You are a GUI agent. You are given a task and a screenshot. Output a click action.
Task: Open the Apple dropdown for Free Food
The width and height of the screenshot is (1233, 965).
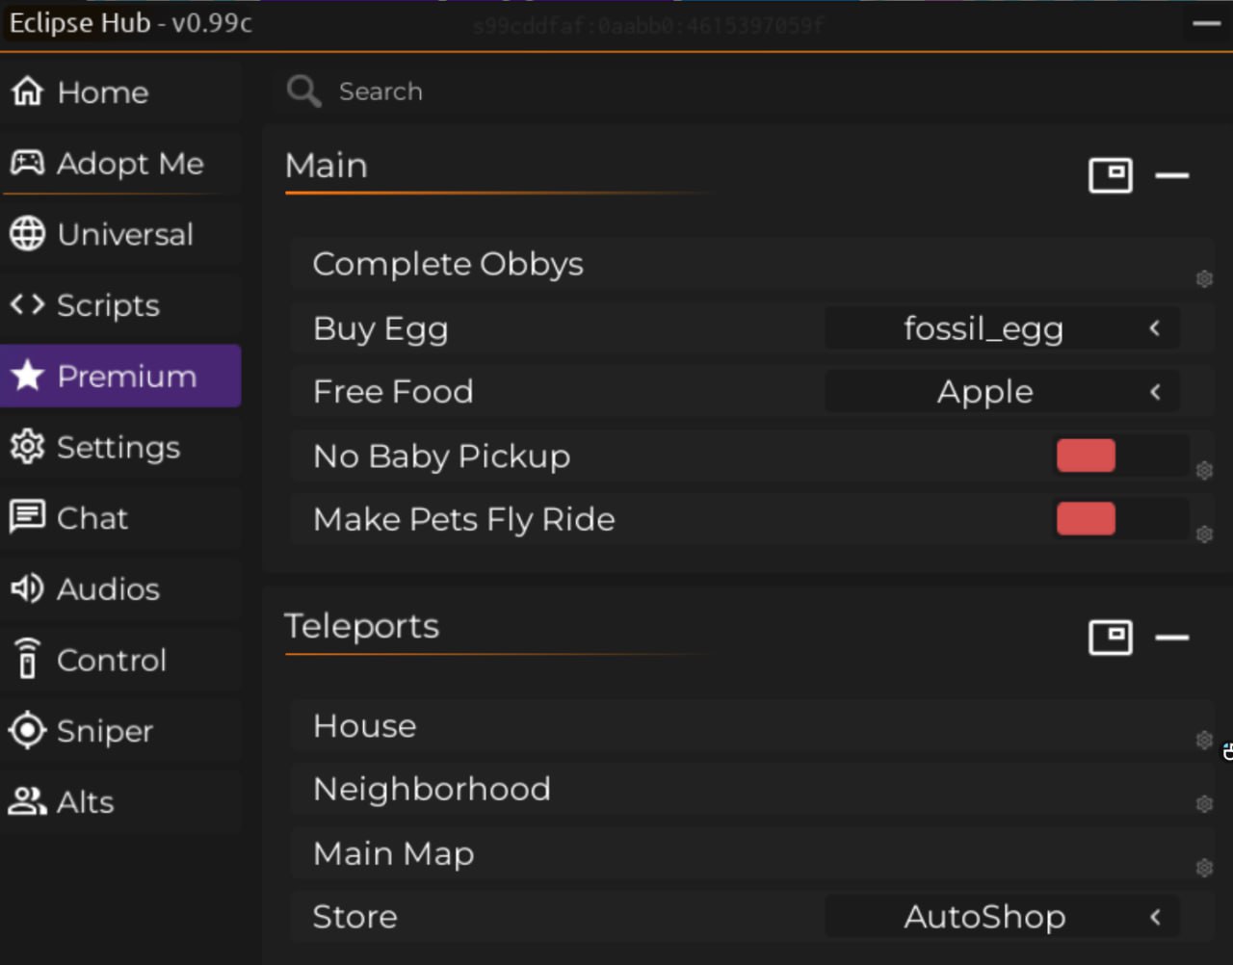point(1002,392)
